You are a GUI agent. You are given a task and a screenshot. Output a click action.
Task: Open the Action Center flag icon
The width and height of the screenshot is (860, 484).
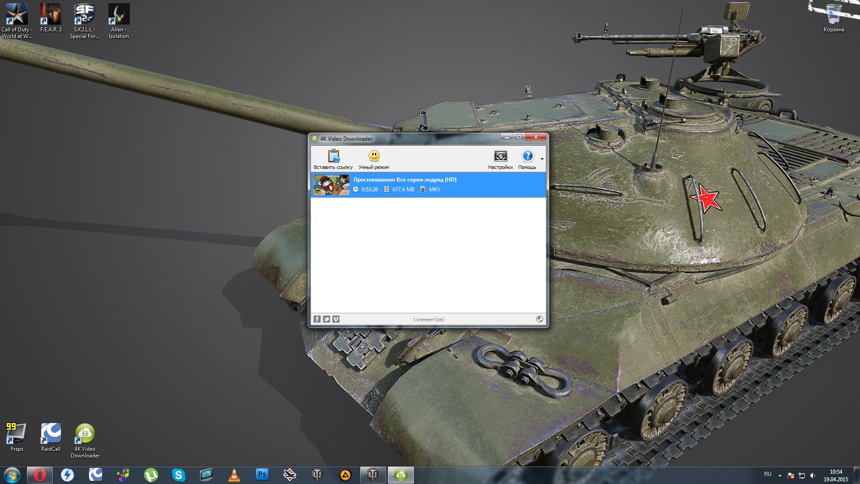[x=791, y=475]
